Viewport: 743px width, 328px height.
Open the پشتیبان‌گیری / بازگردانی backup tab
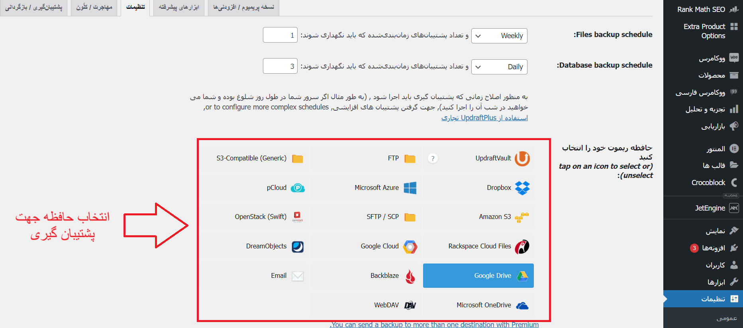[34, 8]
